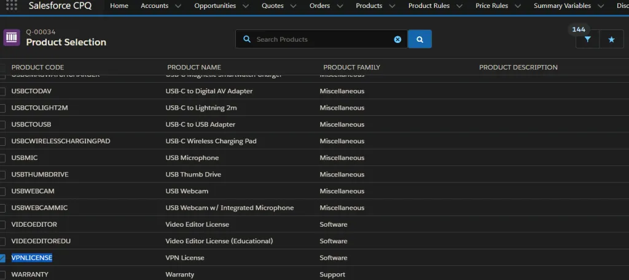629x280 pixels.
Task: Check the USBTHUMBDRIVE row checkbox
Action: 2,175
